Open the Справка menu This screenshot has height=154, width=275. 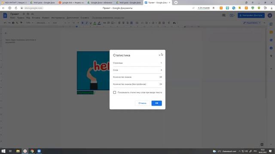pyautogui.click(x=85, y=18)
